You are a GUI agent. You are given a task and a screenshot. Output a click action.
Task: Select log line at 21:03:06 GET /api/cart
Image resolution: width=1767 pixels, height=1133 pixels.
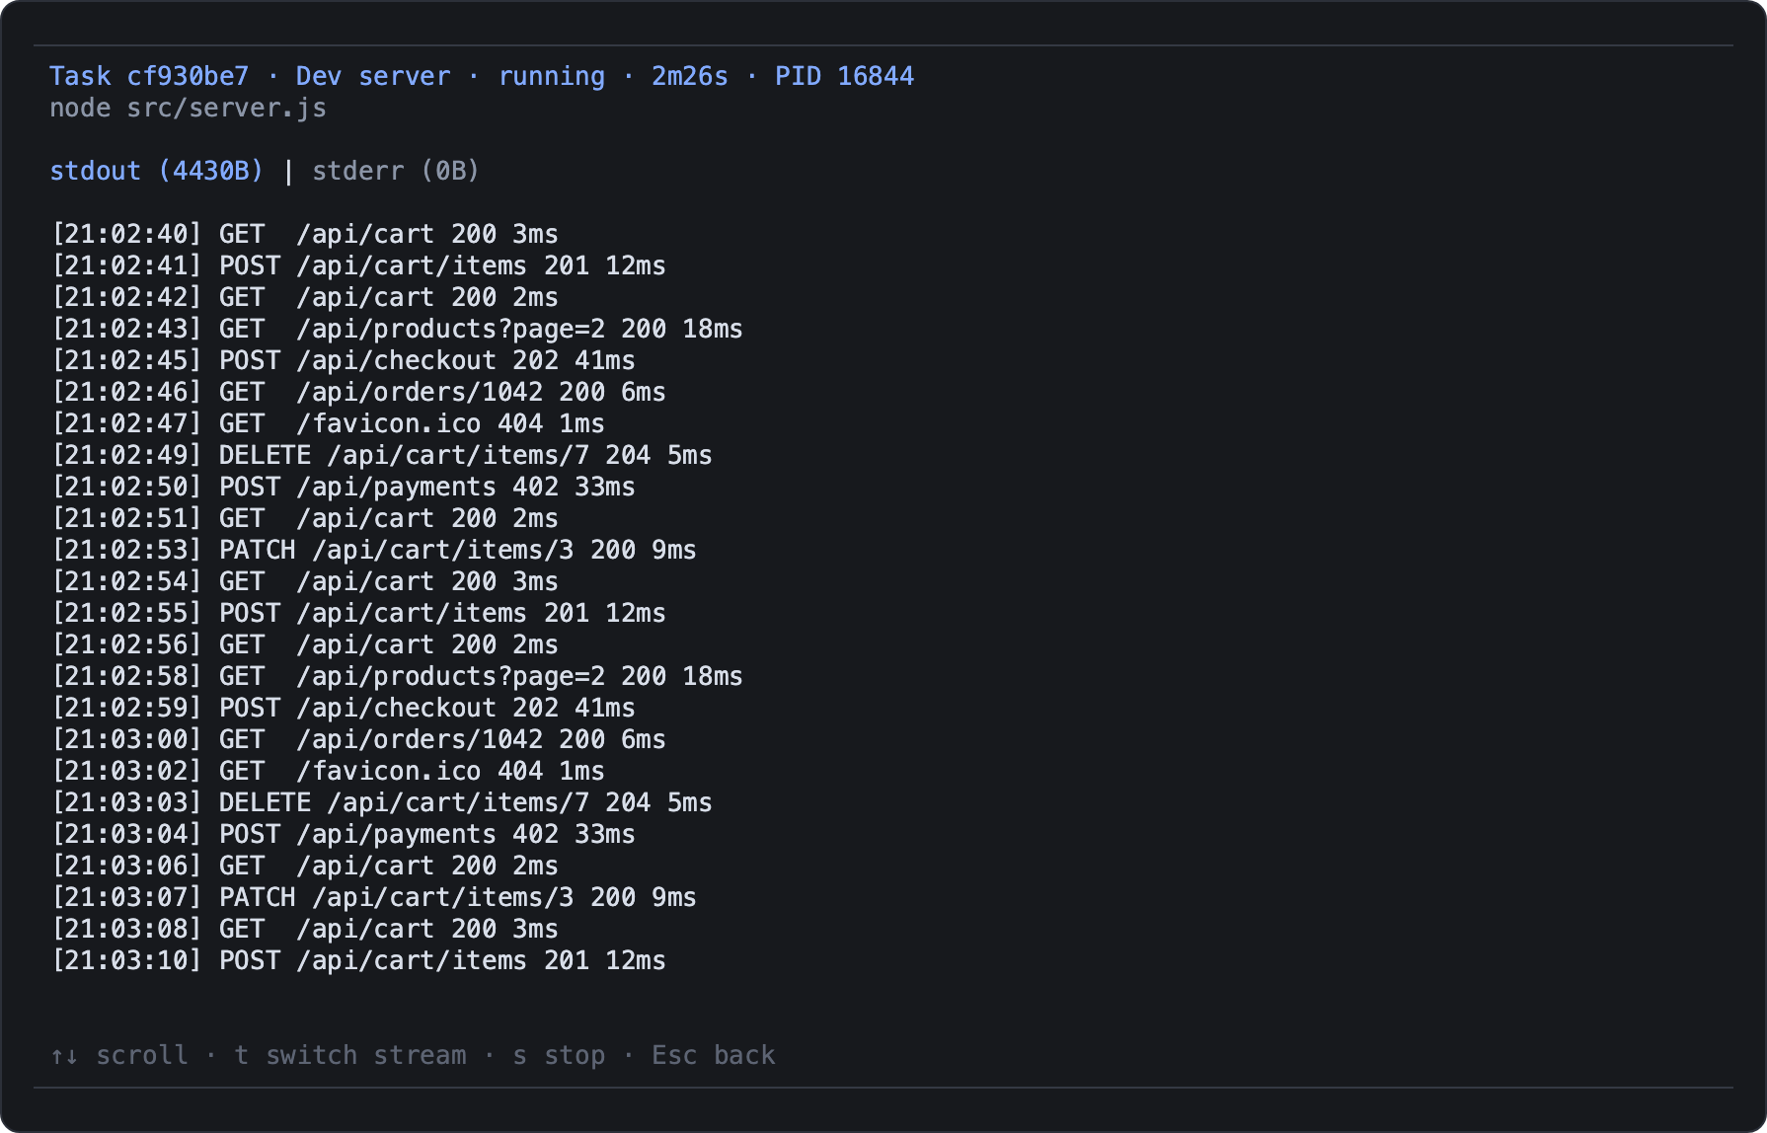coord(305,866)
